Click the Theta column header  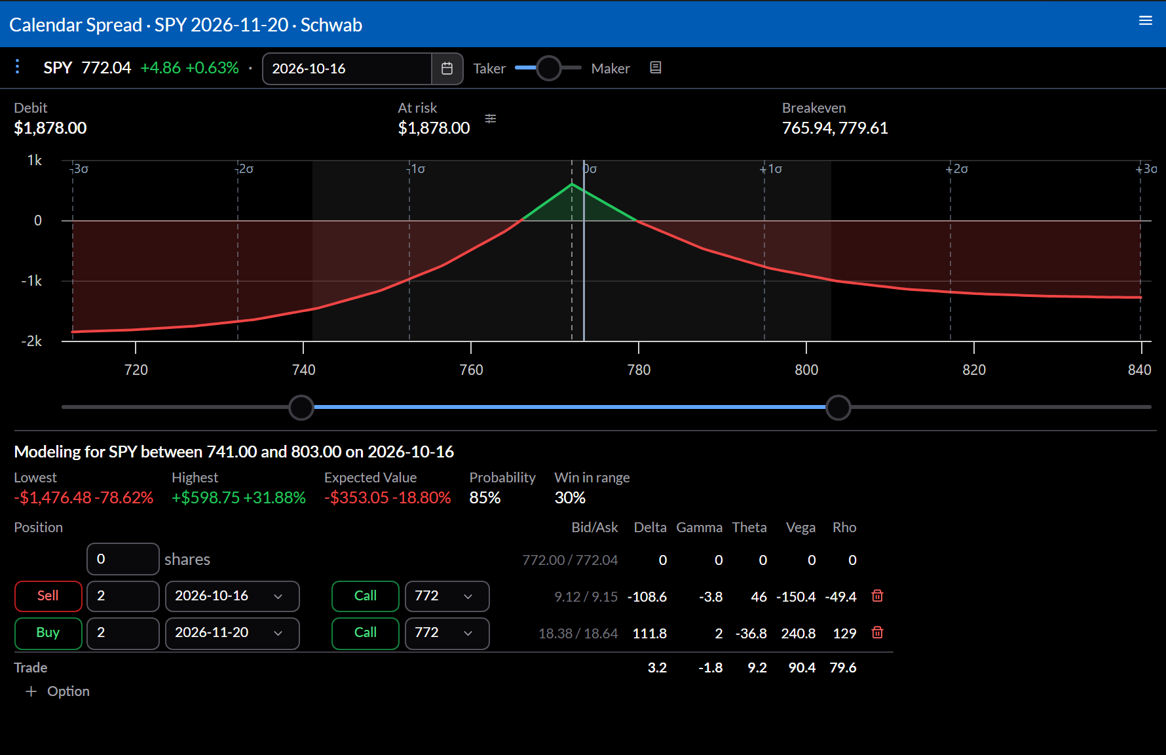click(749, 528)
